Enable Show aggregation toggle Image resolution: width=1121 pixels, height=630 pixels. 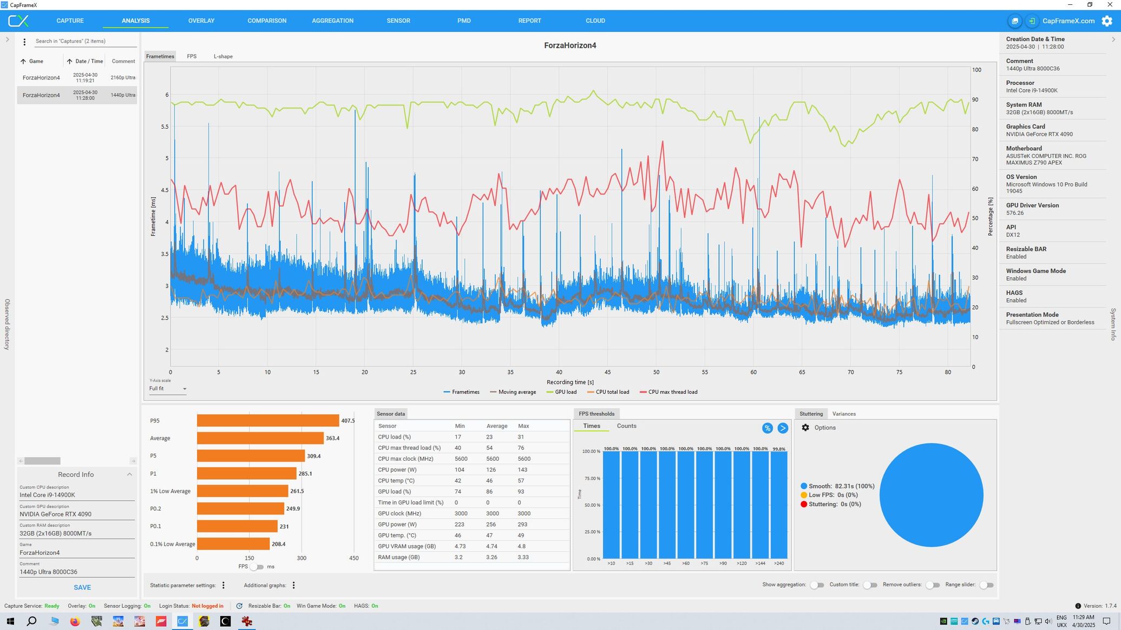tap(817, 585)
